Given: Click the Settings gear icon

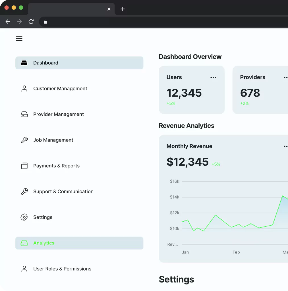Looking at the screenshot, I should click(24, 217).
